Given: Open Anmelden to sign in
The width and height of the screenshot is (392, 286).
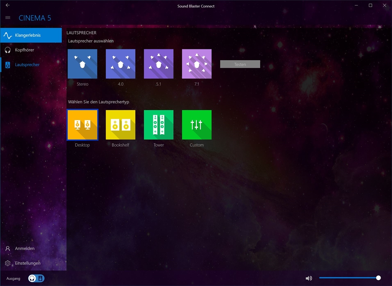Looking at the screenshot, I should tap(24, 248).
